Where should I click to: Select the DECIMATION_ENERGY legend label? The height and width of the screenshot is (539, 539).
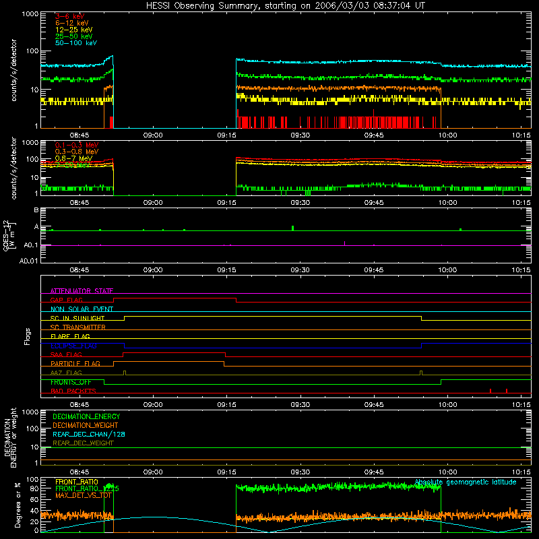click(x=86, y=416)
